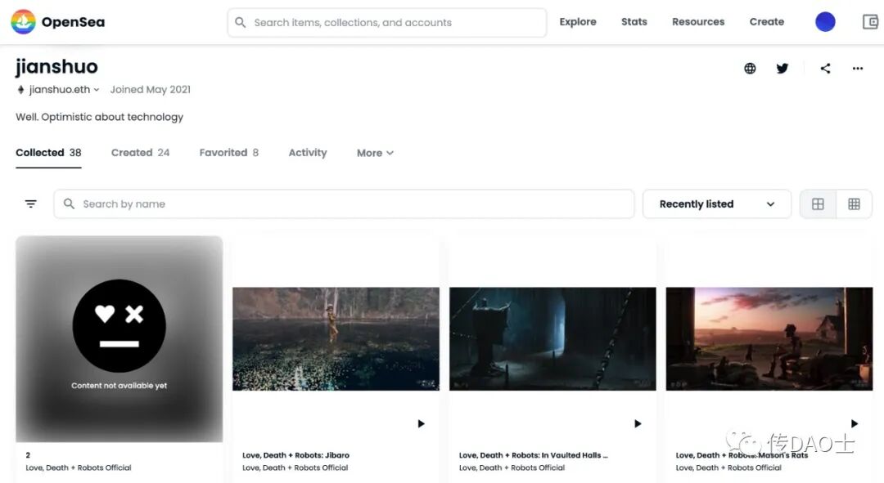This screenshot has width=884, height=483.
Task: Click the Ethereum icon beside jianshuo.eth
Action: coord(20,90)
